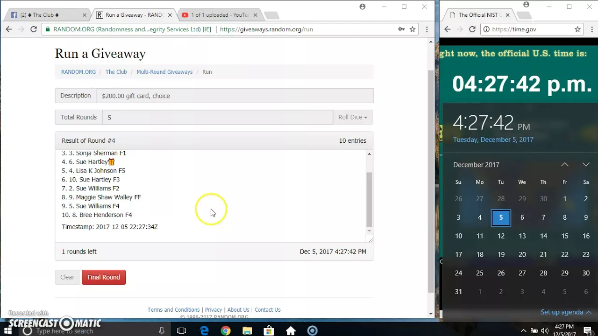This screenshot has height=336, width=598.
Task: Open user profile icon in time.gov window
Action: click(x=527, y=5)
